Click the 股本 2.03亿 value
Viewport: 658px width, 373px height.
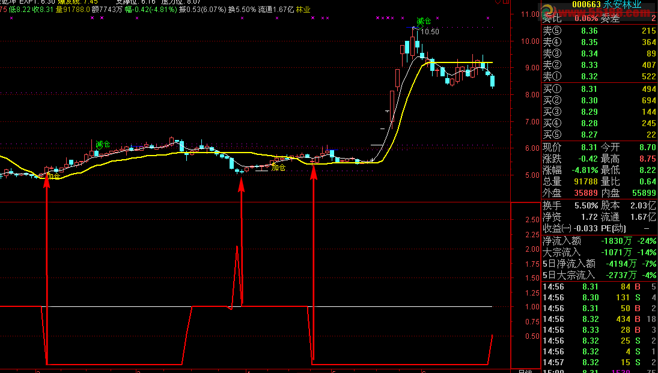pyautogui.click(x=643, y=205)
